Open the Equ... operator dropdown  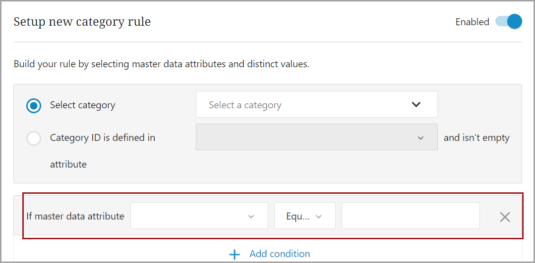point(304,216)
